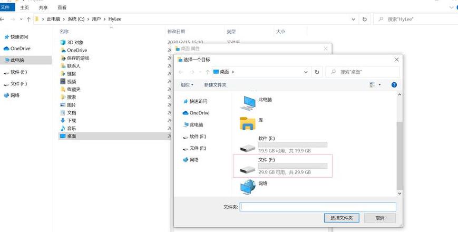
Task: Click 系统 (C:) in the address breadcrumb
Action: (x=76, y=19)
